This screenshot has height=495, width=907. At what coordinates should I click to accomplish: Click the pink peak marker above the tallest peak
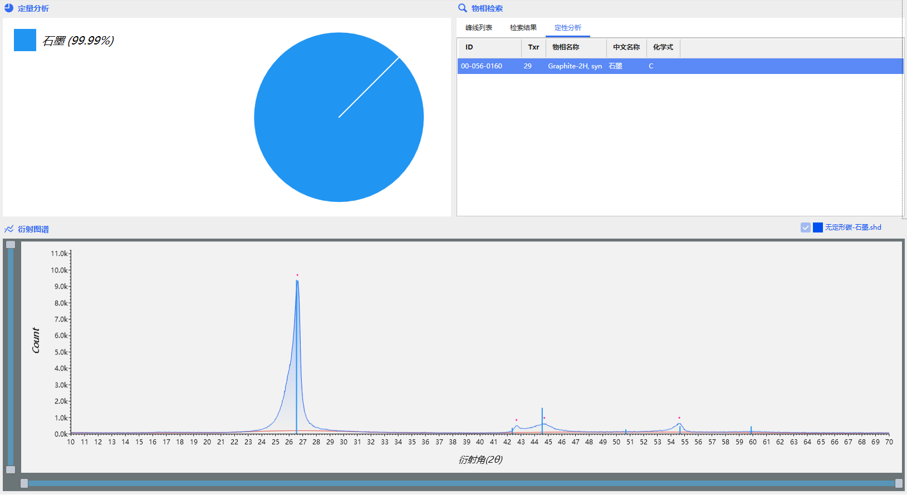click(297, 275)
